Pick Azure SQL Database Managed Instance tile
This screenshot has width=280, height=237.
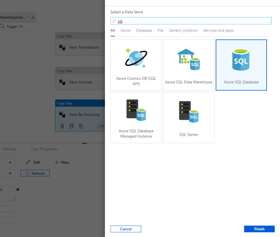(x=136, y=118)
